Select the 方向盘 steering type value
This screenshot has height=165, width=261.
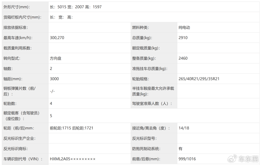click(x=56, y=58)
